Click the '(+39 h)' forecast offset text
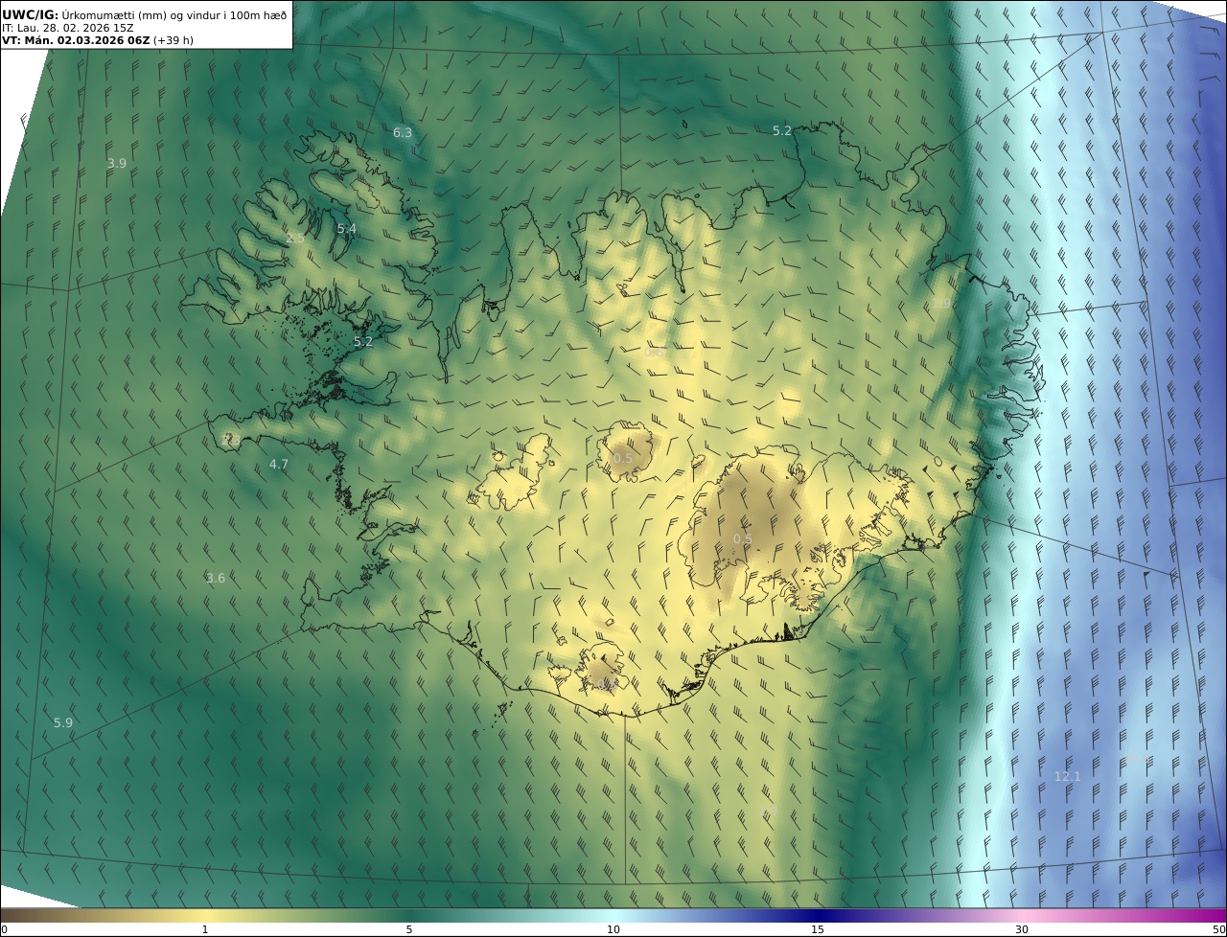1227x937 pixels. [x=173, y=41]
